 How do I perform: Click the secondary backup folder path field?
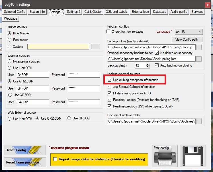point(151,59)
